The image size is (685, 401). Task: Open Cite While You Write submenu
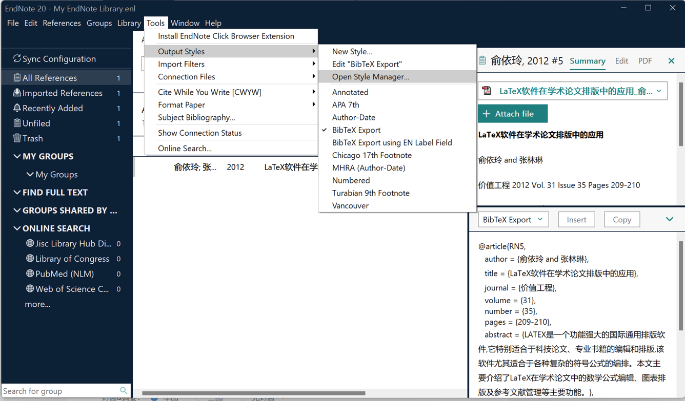231,92
